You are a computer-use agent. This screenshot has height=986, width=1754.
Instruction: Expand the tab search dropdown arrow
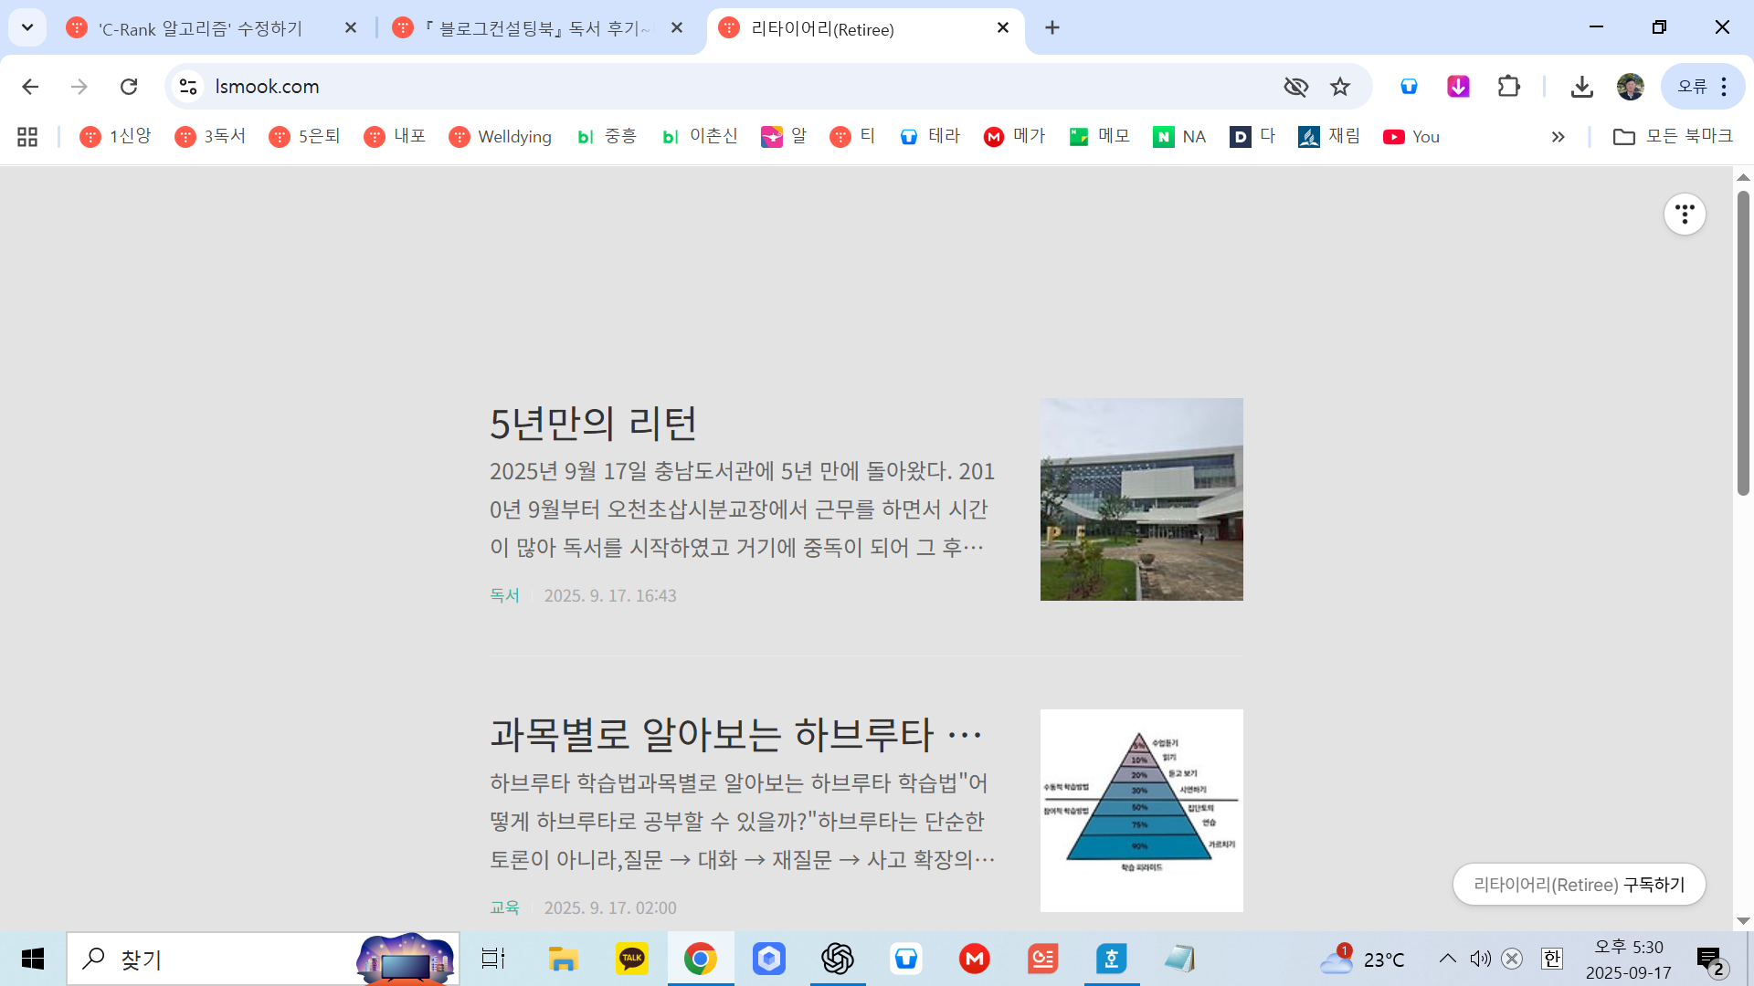pyautogui.click(x=27, y=27)
